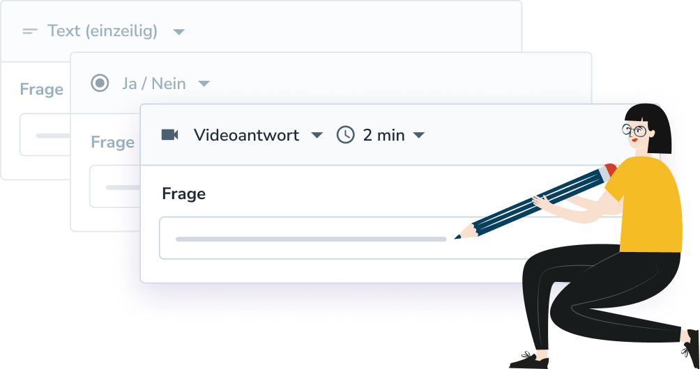This screenshot has width=700, height=369.
Task: Click the Ja / Nein label text
Action: tap(154, 84)
